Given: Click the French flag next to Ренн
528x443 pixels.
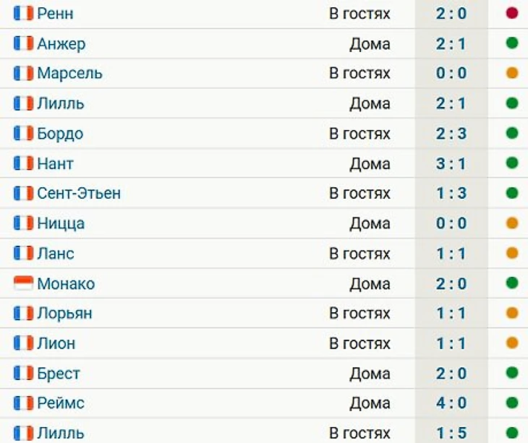Looking at the screenshot, I should tap(24, 14).
